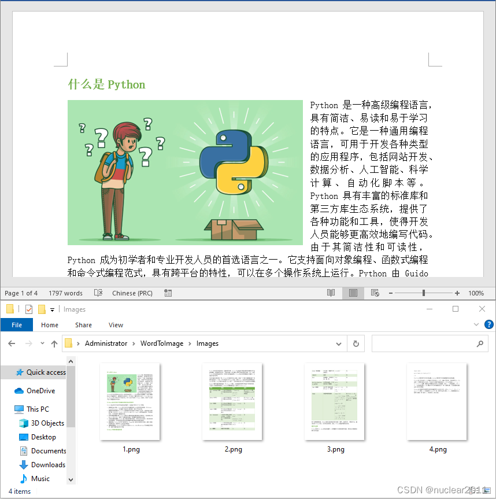
Task: Open Recent locations dropdown arrow
Action: [x=42, y=343]
